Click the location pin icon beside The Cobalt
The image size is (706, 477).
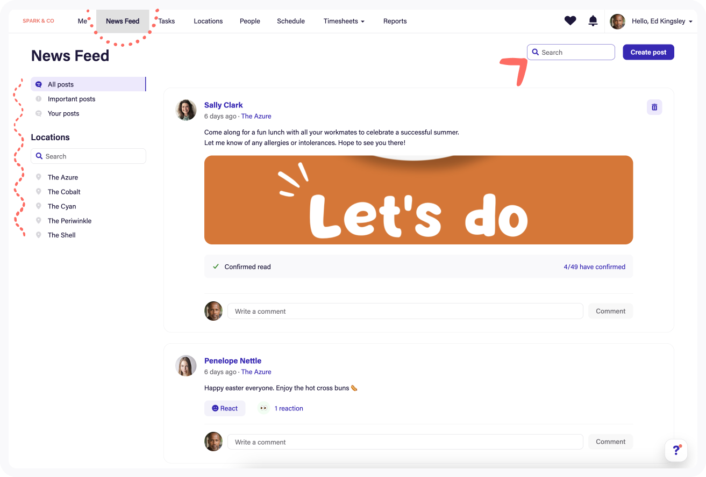pos(38,191)
